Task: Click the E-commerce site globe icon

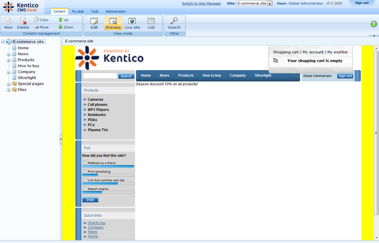Action: (9, 41)
